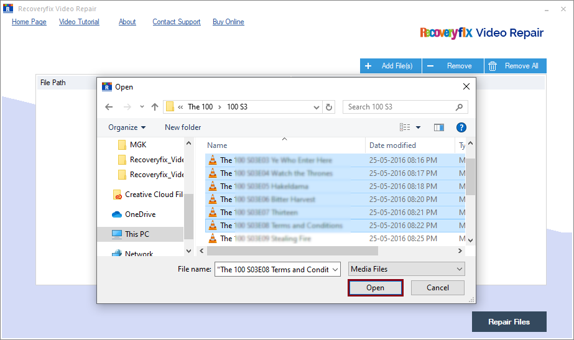This screenshot has width=574, height=340.
Task: Open the Buy Online link
Action: [228, 22]
